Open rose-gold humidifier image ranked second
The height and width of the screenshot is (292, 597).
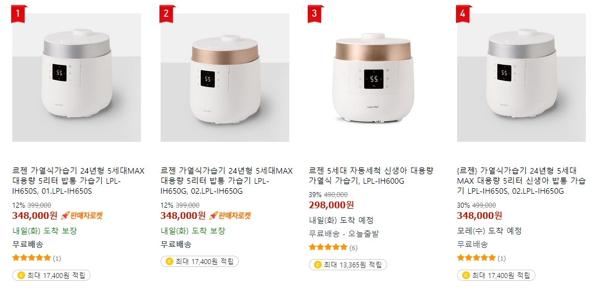224,78
